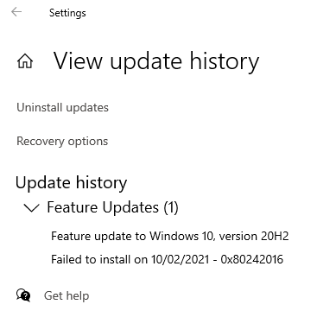336x317 pixels.
Task: Click error code 0x80242016
Action: point(252,259)
